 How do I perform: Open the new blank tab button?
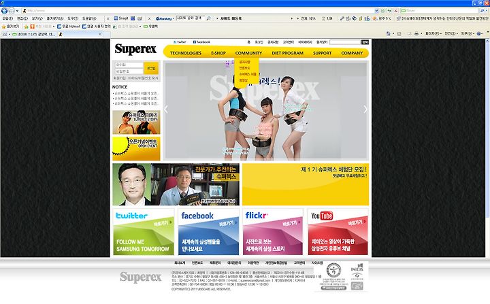(106, 34)
